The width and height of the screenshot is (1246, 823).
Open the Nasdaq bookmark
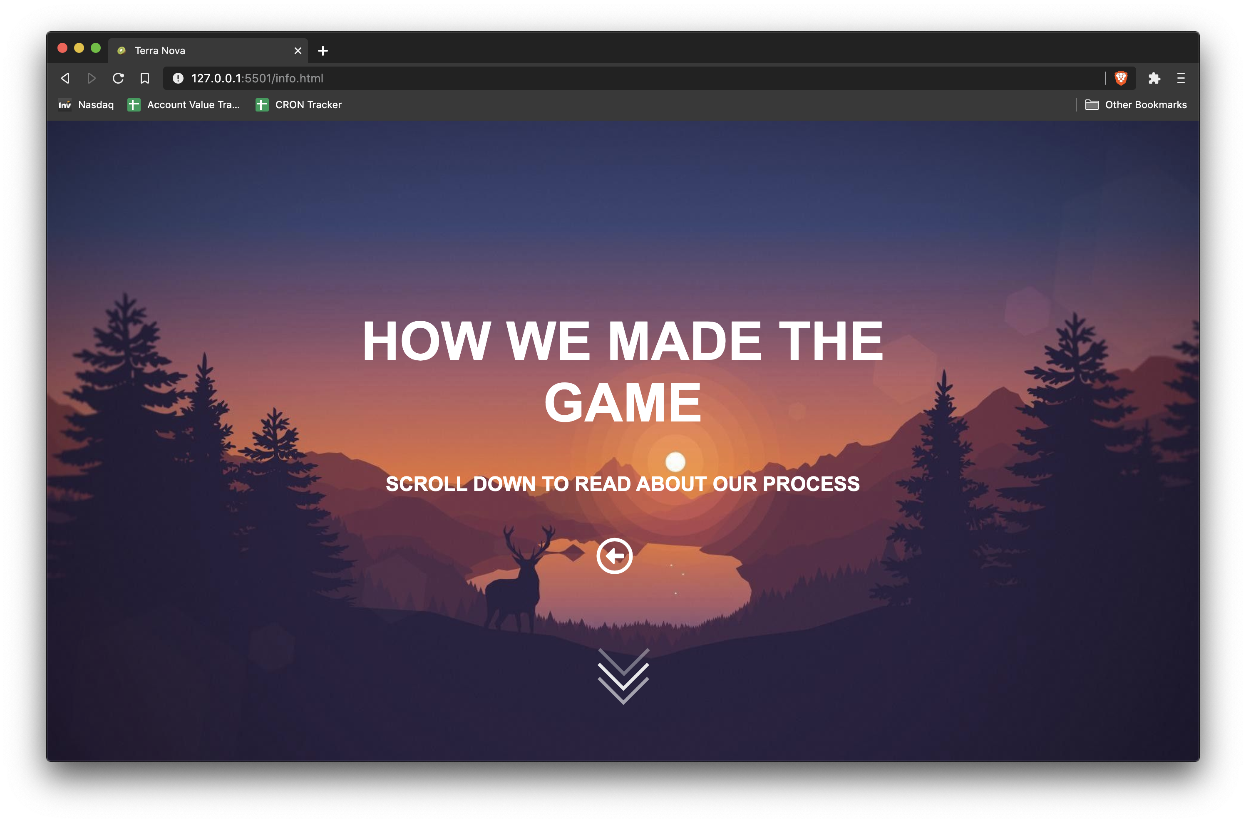(86, 105)
